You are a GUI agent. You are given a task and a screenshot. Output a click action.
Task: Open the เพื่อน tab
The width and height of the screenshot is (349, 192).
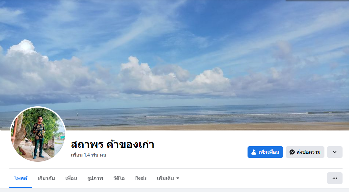coord(71,178)
